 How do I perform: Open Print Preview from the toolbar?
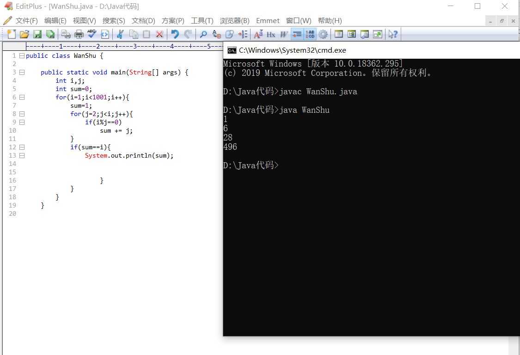[66, 34]
